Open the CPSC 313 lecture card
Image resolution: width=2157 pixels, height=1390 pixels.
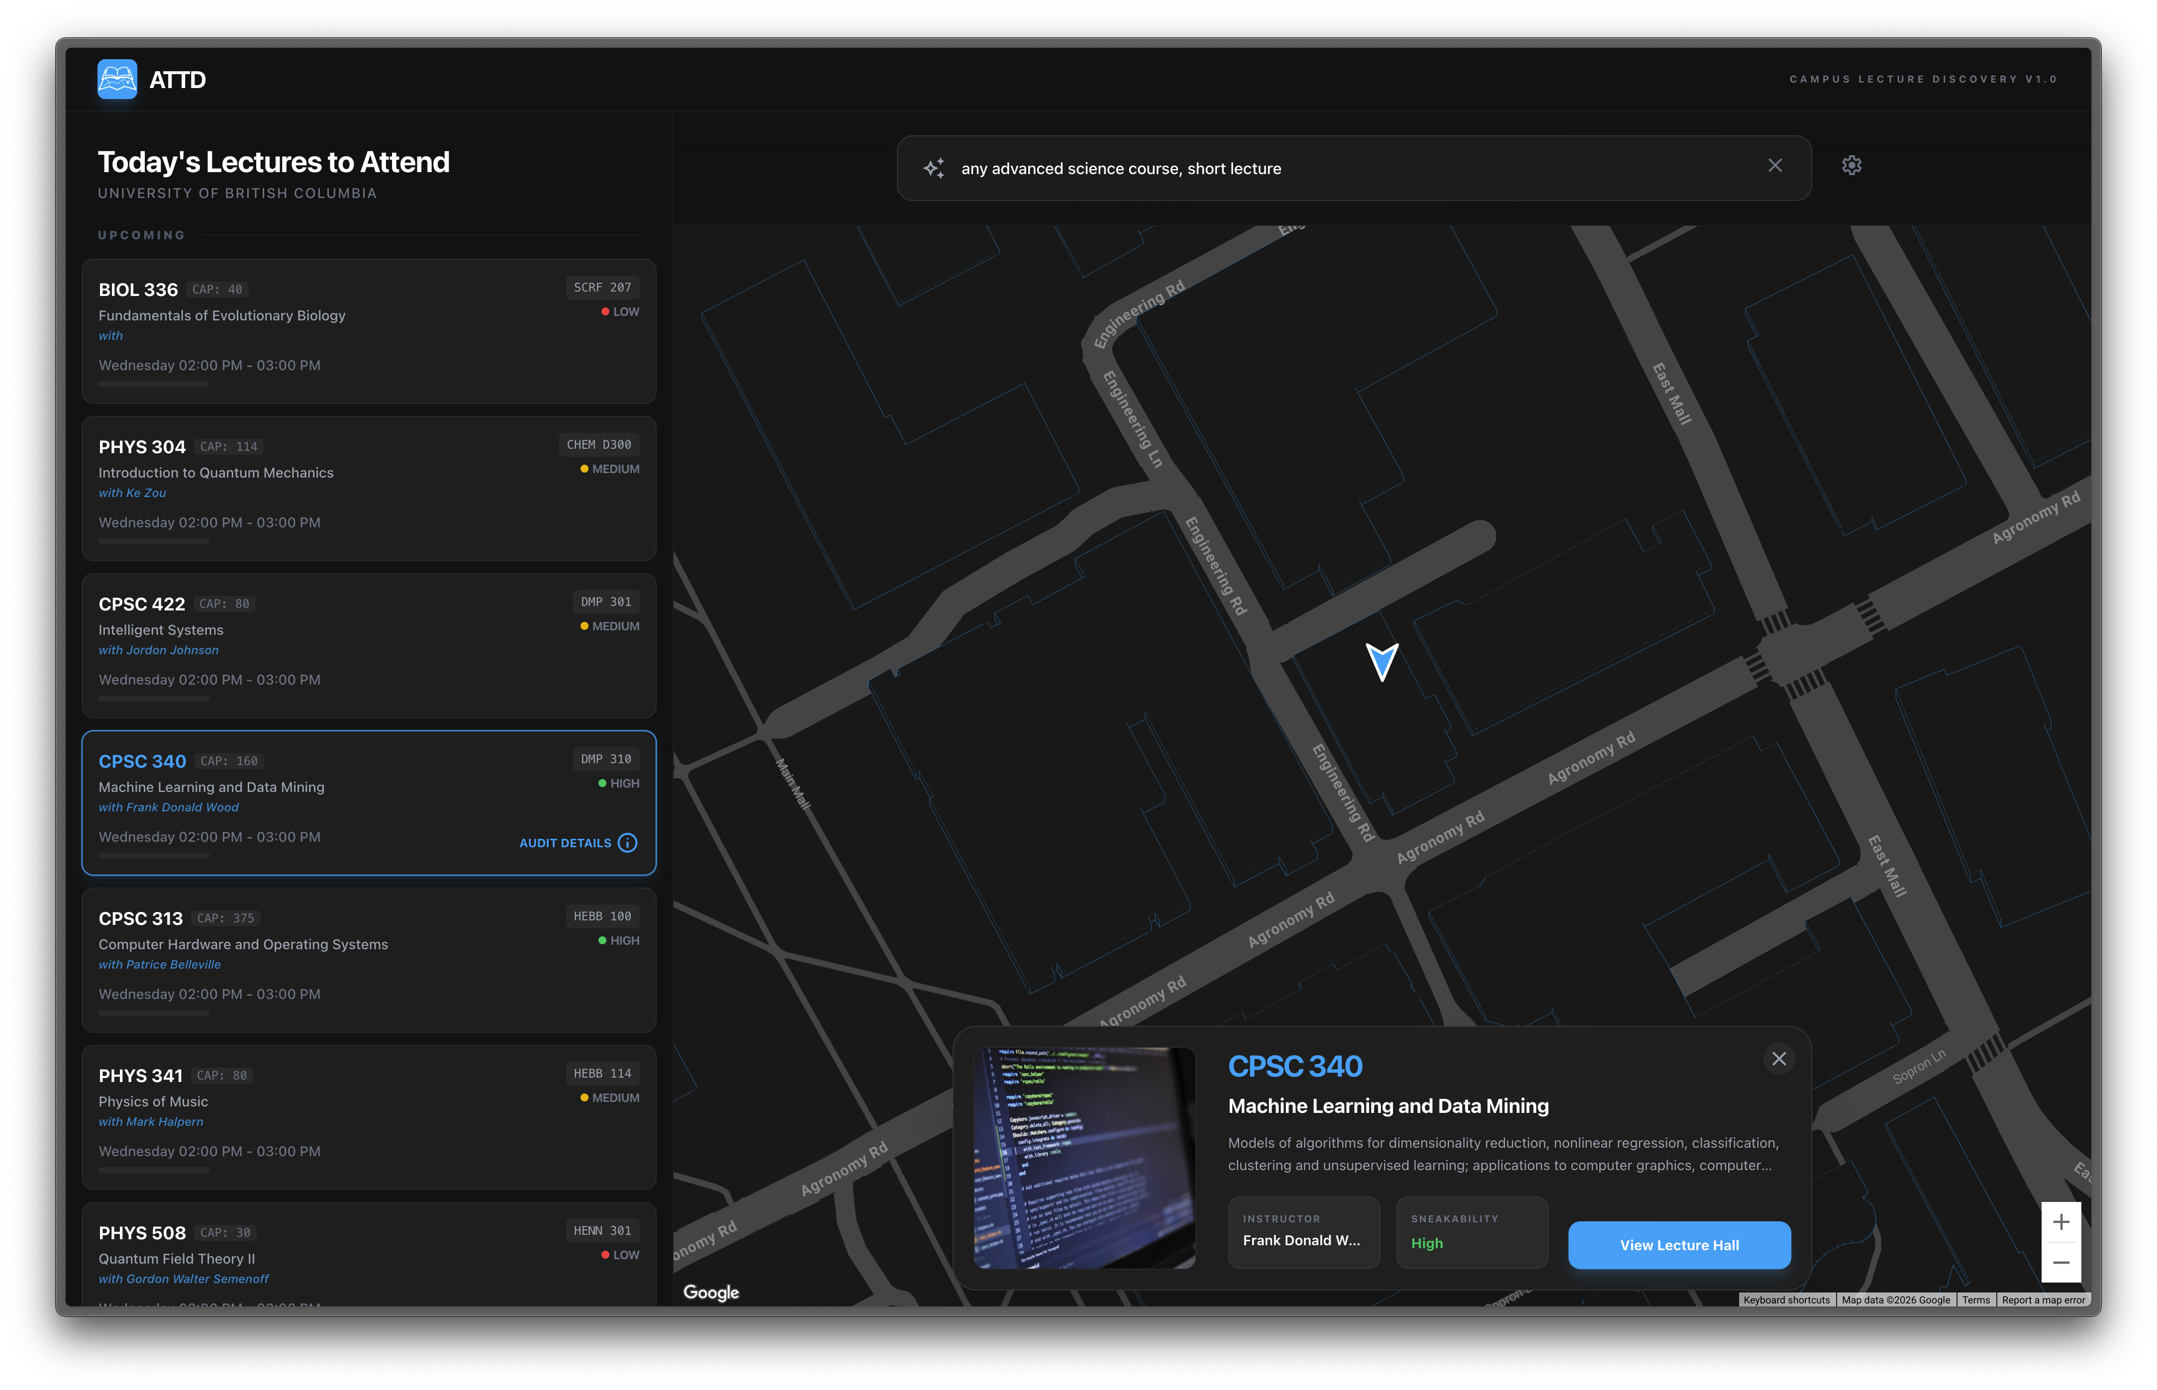tap(368, 960)
